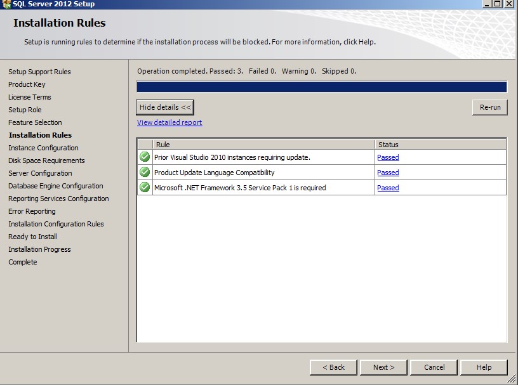Select Instance Configuration step in sidebar
The image size is (518, 385).
(x=43, y=148)
